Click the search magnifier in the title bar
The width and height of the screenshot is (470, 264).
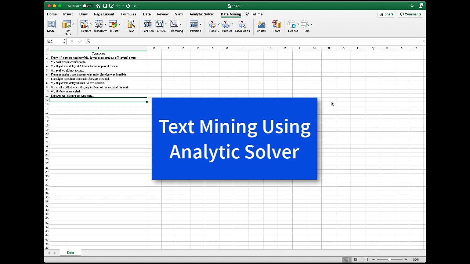click(412, 6)
